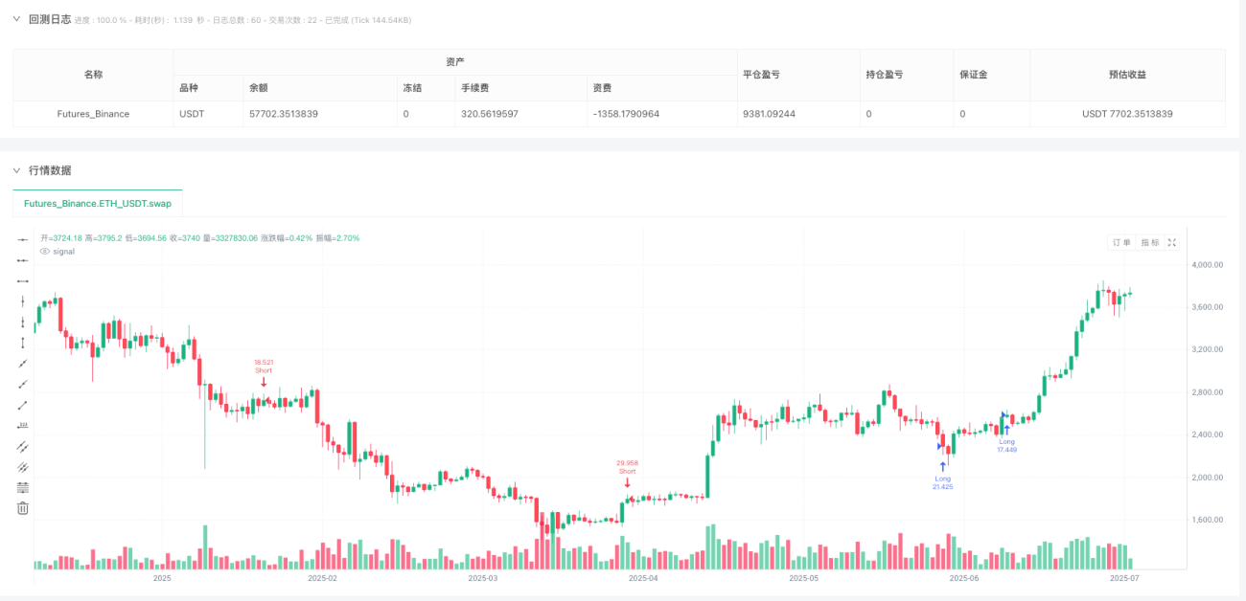This screenshot has height=601, width=1246.
Task: Select the horizontal straight line drawing tool
Action: tap(23, 239)
